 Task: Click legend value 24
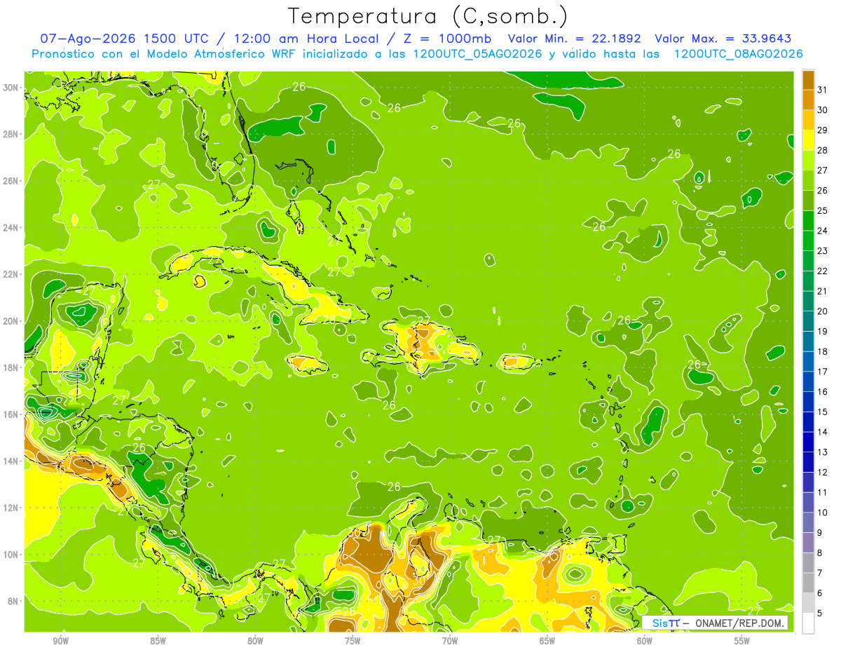pyautogui.click(x=822, y=231)
